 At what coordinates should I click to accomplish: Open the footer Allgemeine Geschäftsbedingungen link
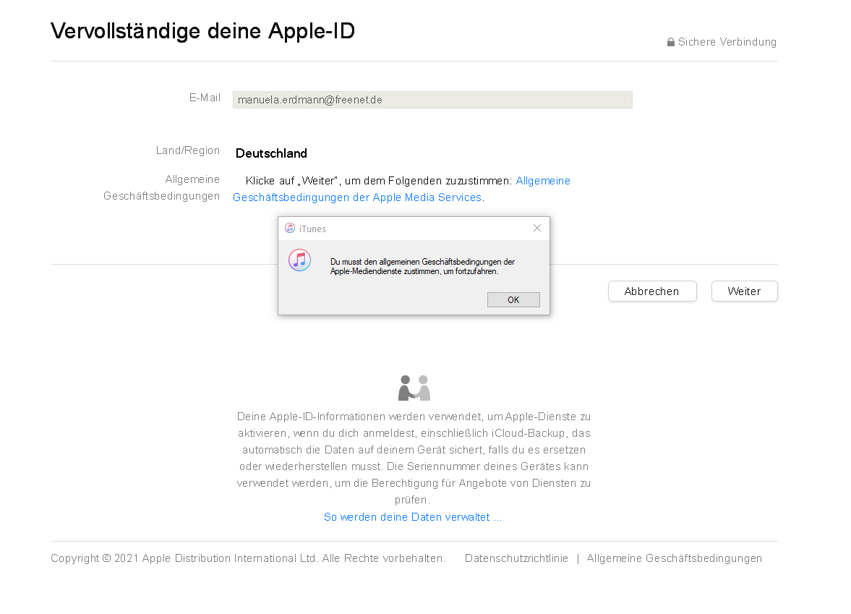tap(674, 558)
